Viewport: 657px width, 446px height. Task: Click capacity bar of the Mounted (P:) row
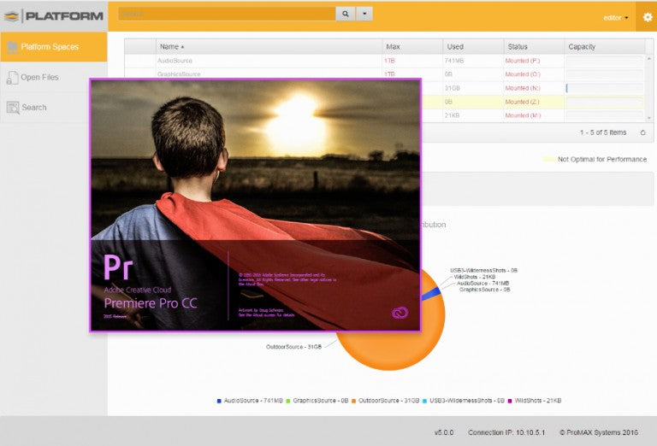(605, 61)
